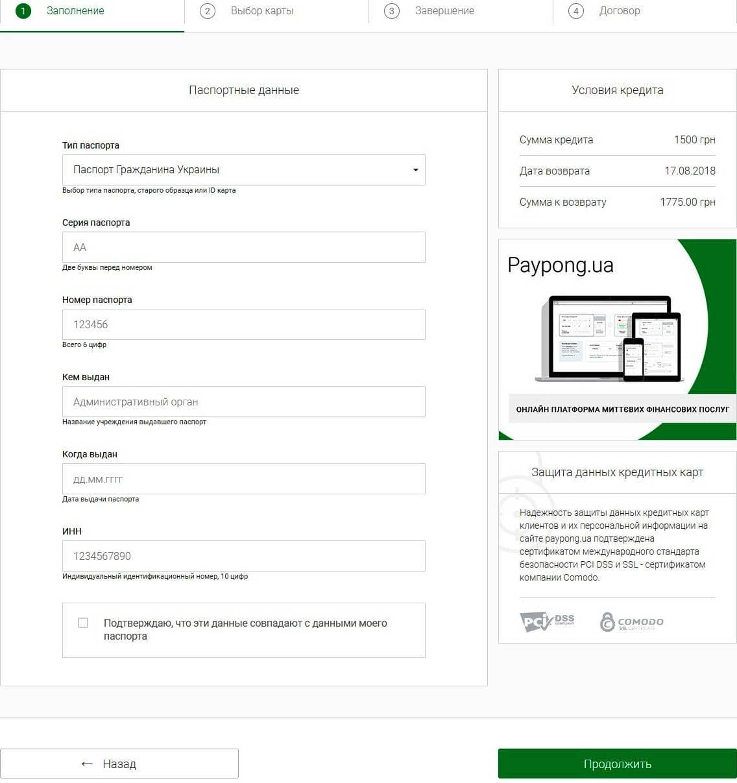Click the step 1 Заполнение circle icon

[x=23, y=11]
